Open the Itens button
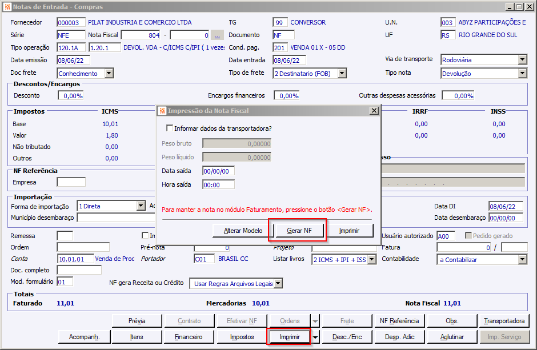This screenshot has height=350, width=537. tap(137, 337)
